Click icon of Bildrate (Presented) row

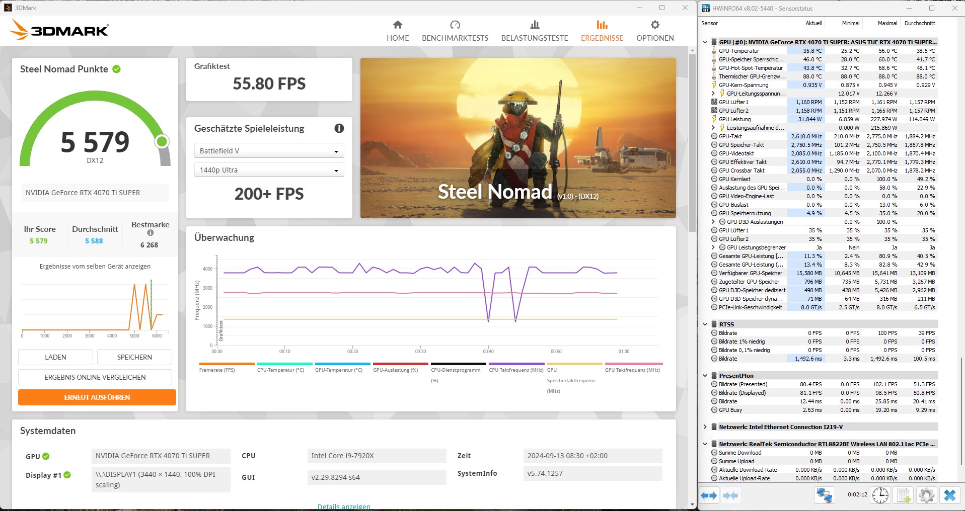coord(714,384)
